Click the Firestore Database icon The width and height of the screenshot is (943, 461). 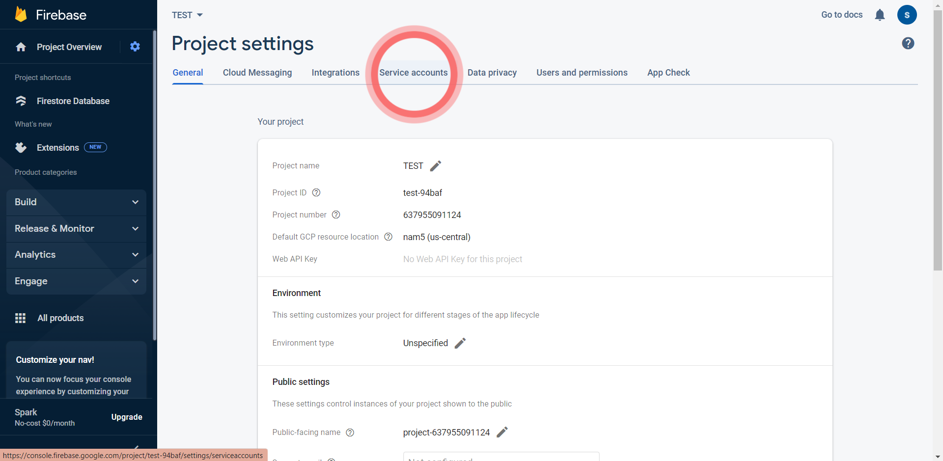pos(21,101)
